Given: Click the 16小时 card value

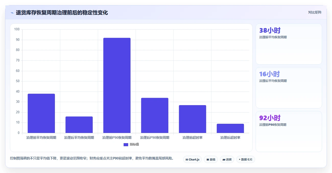Looking at the screenshot, I should click(269, 74).
